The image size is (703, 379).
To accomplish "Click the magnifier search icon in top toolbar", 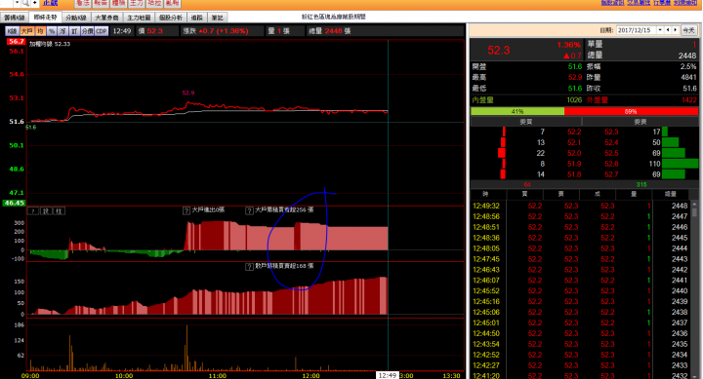I will pyautogui.click(x=25, y=3).
